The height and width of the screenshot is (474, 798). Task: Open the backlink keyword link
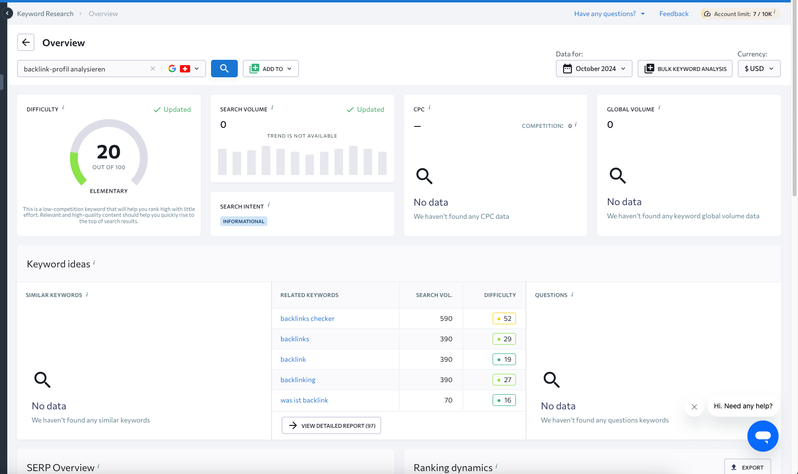(x=293, y=359)
